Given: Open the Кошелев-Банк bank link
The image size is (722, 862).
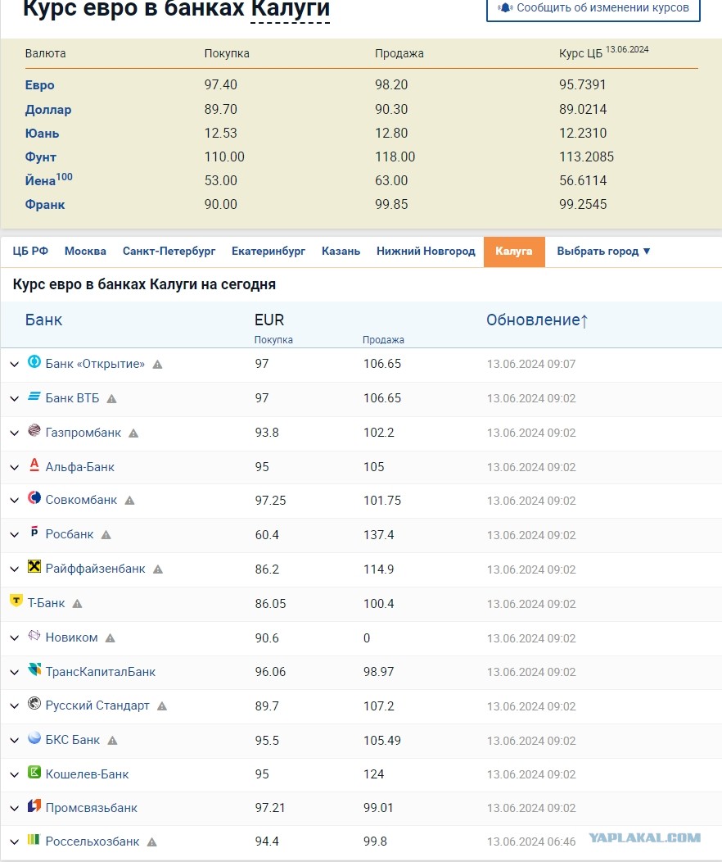Looking at the screenshot, I should (87, 774).
